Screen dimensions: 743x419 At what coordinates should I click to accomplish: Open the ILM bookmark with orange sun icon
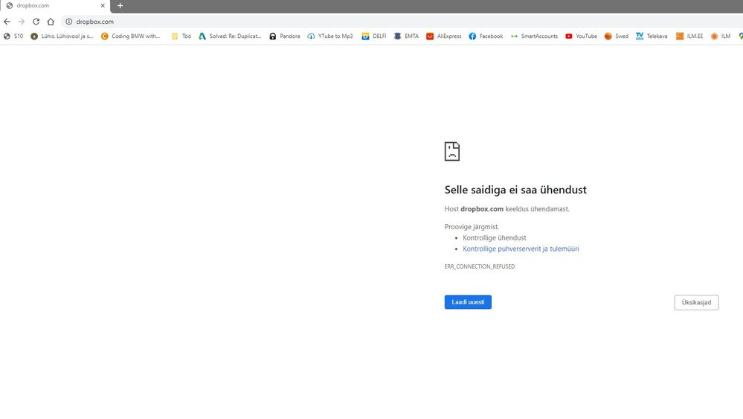coord(721,36)
